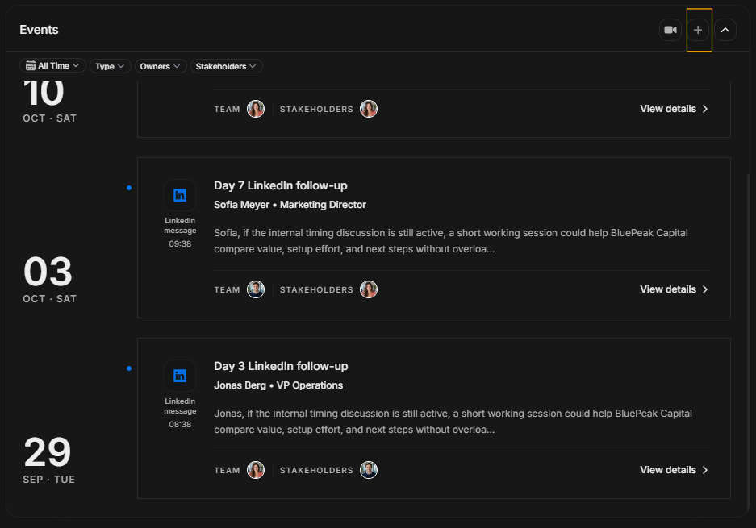Click team avatar on Oct 10 event
This screenshot has height=528, width=756.
(256, 109)
